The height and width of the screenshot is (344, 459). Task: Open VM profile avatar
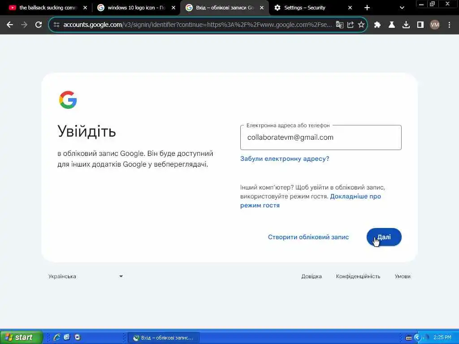tap(435, 25)
